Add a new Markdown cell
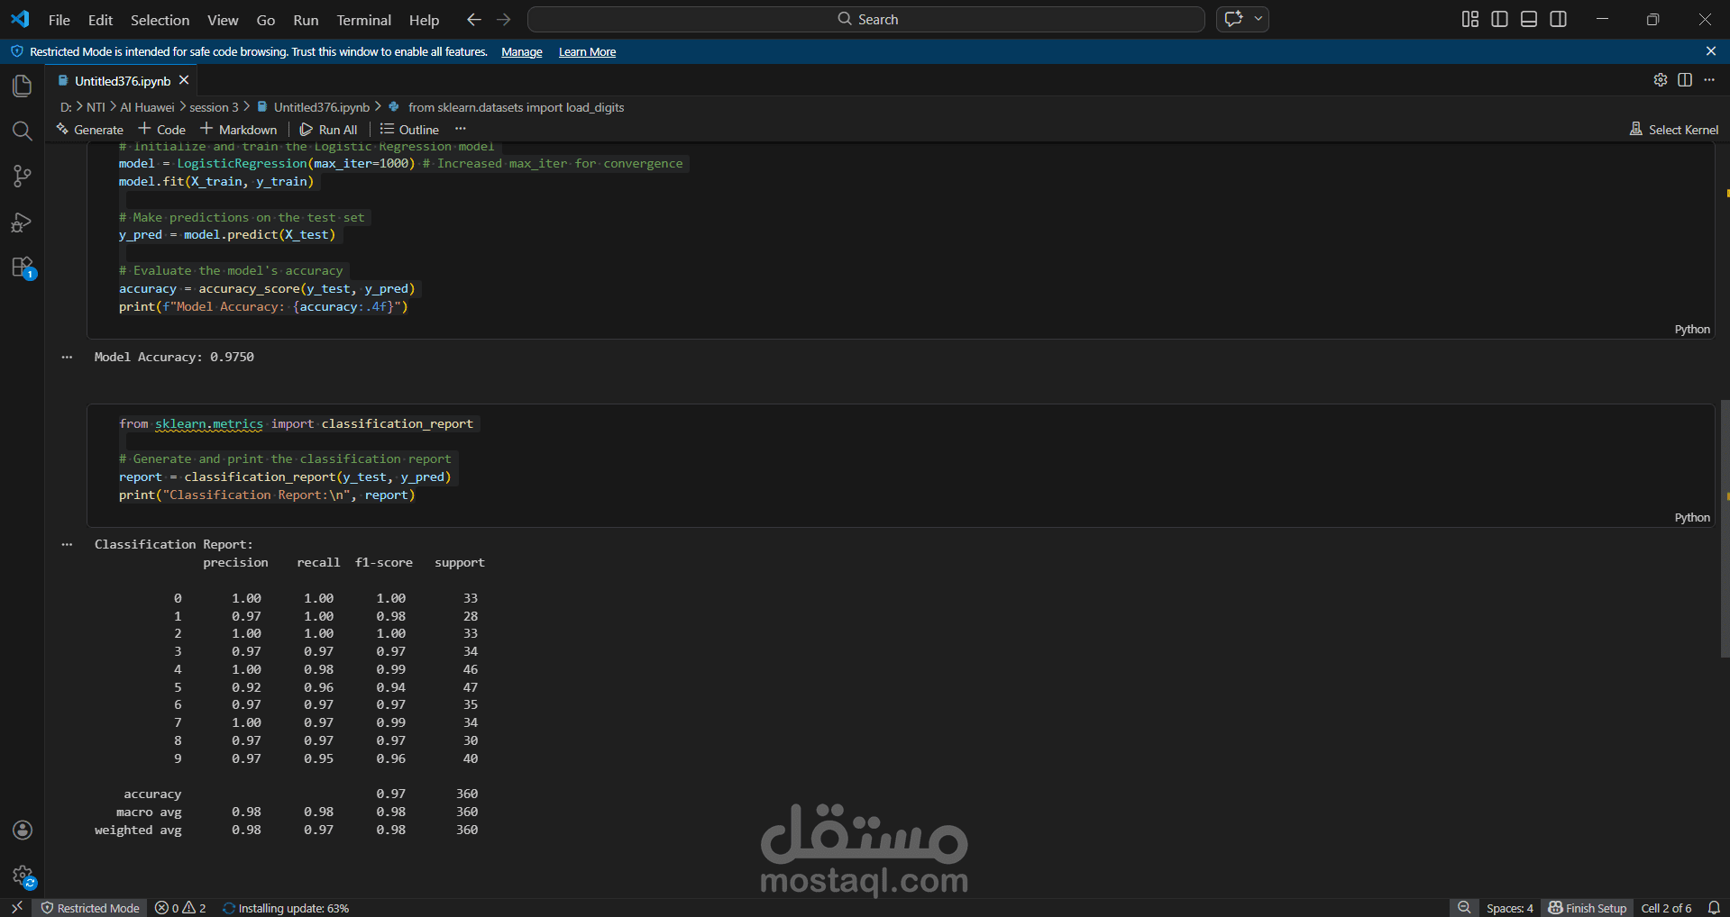Screen dimensions: 1730x917 click(239, 130)
